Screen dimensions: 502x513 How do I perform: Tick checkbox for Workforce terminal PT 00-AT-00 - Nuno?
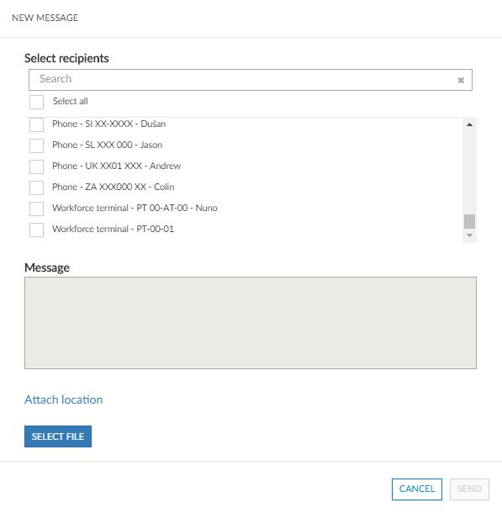pyautogui.click(x=36, y=209)
